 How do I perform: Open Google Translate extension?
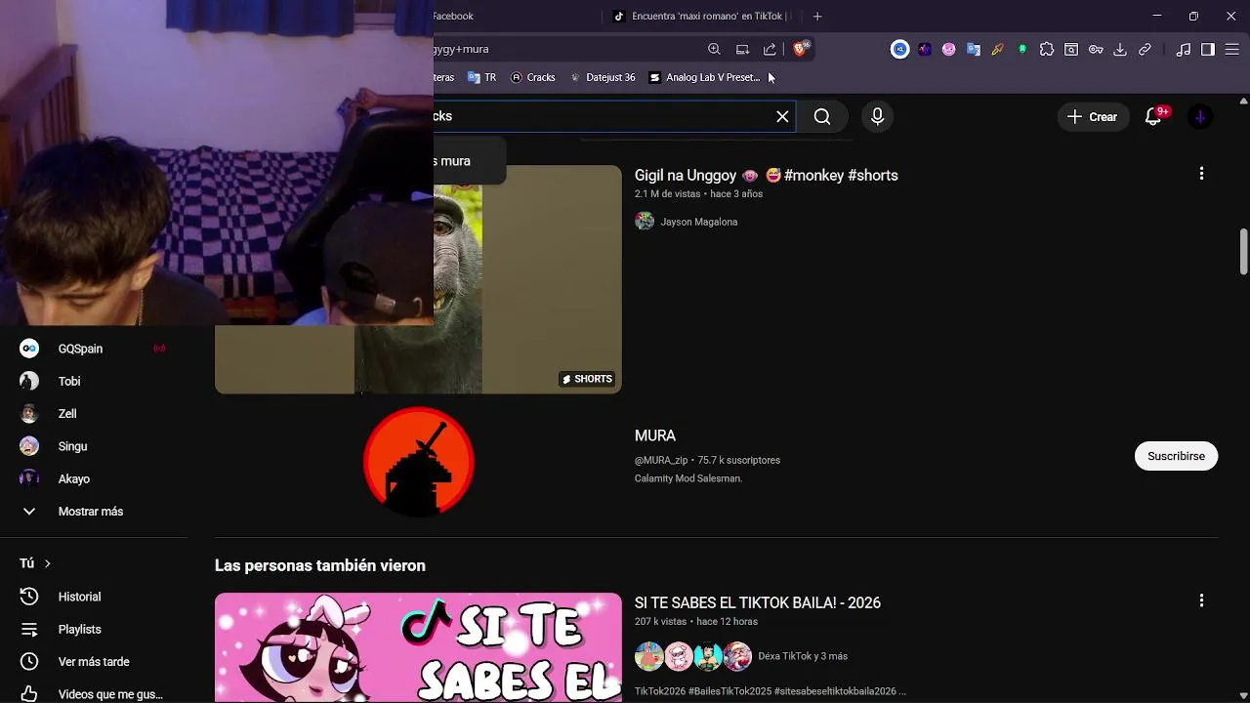click(x=974, y=49)
